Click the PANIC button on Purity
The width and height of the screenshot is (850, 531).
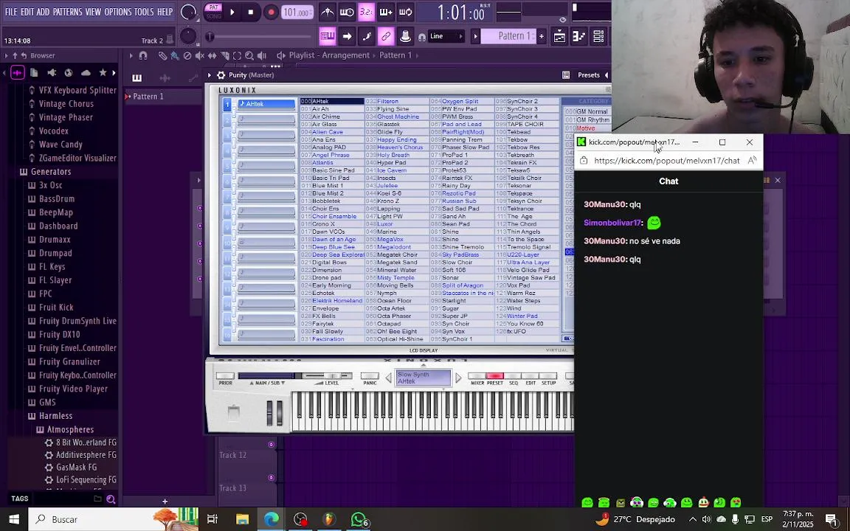coord(370,376)
